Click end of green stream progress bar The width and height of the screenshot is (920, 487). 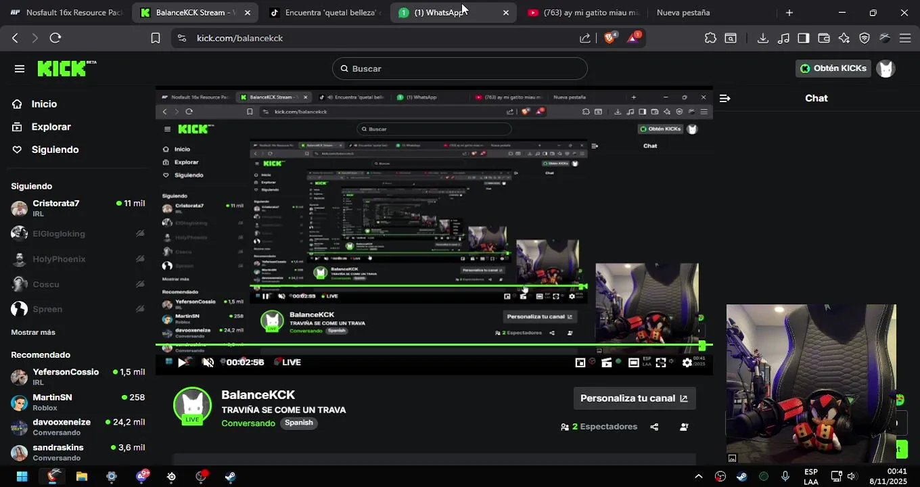pyautogui.click(x=702, y=345)
